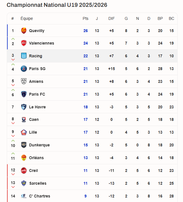Click the Dunkerque club crest icon

tap(24, 145)
